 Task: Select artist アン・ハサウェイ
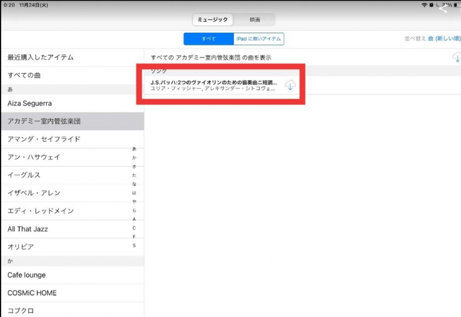(72, 157)
